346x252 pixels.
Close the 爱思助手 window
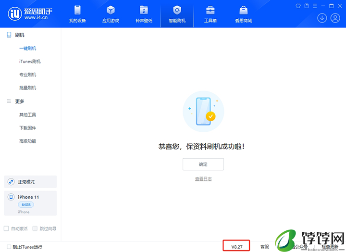(x=340, y=6)
